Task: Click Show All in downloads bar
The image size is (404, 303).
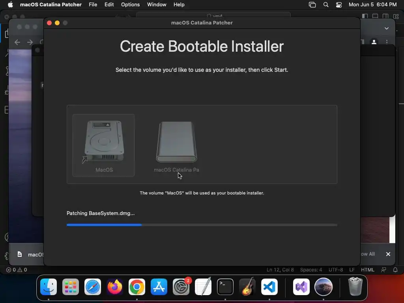Action: pos(368,254)
